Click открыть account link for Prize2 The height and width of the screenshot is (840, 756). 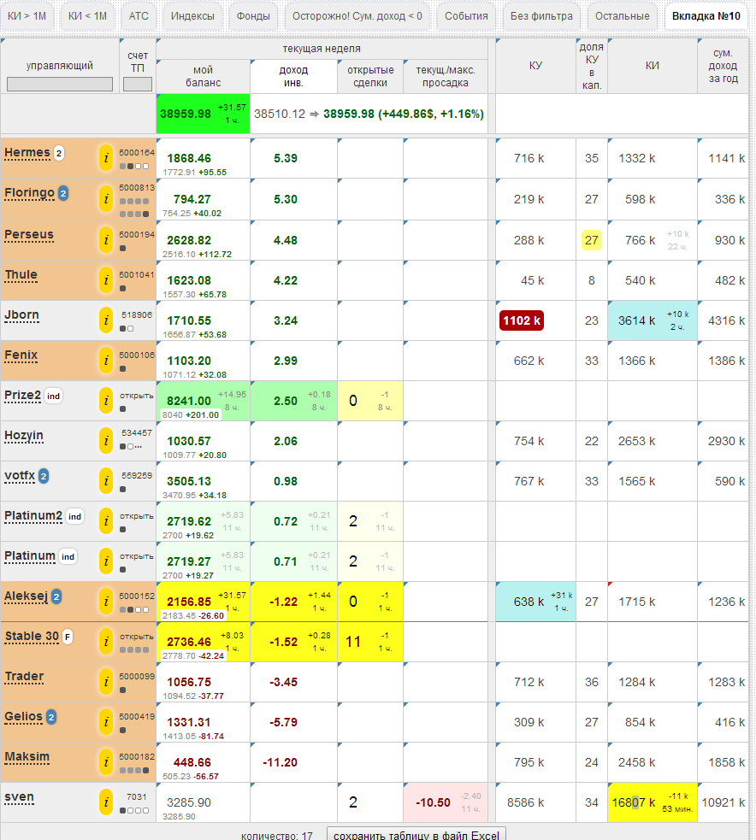point(136,396)
